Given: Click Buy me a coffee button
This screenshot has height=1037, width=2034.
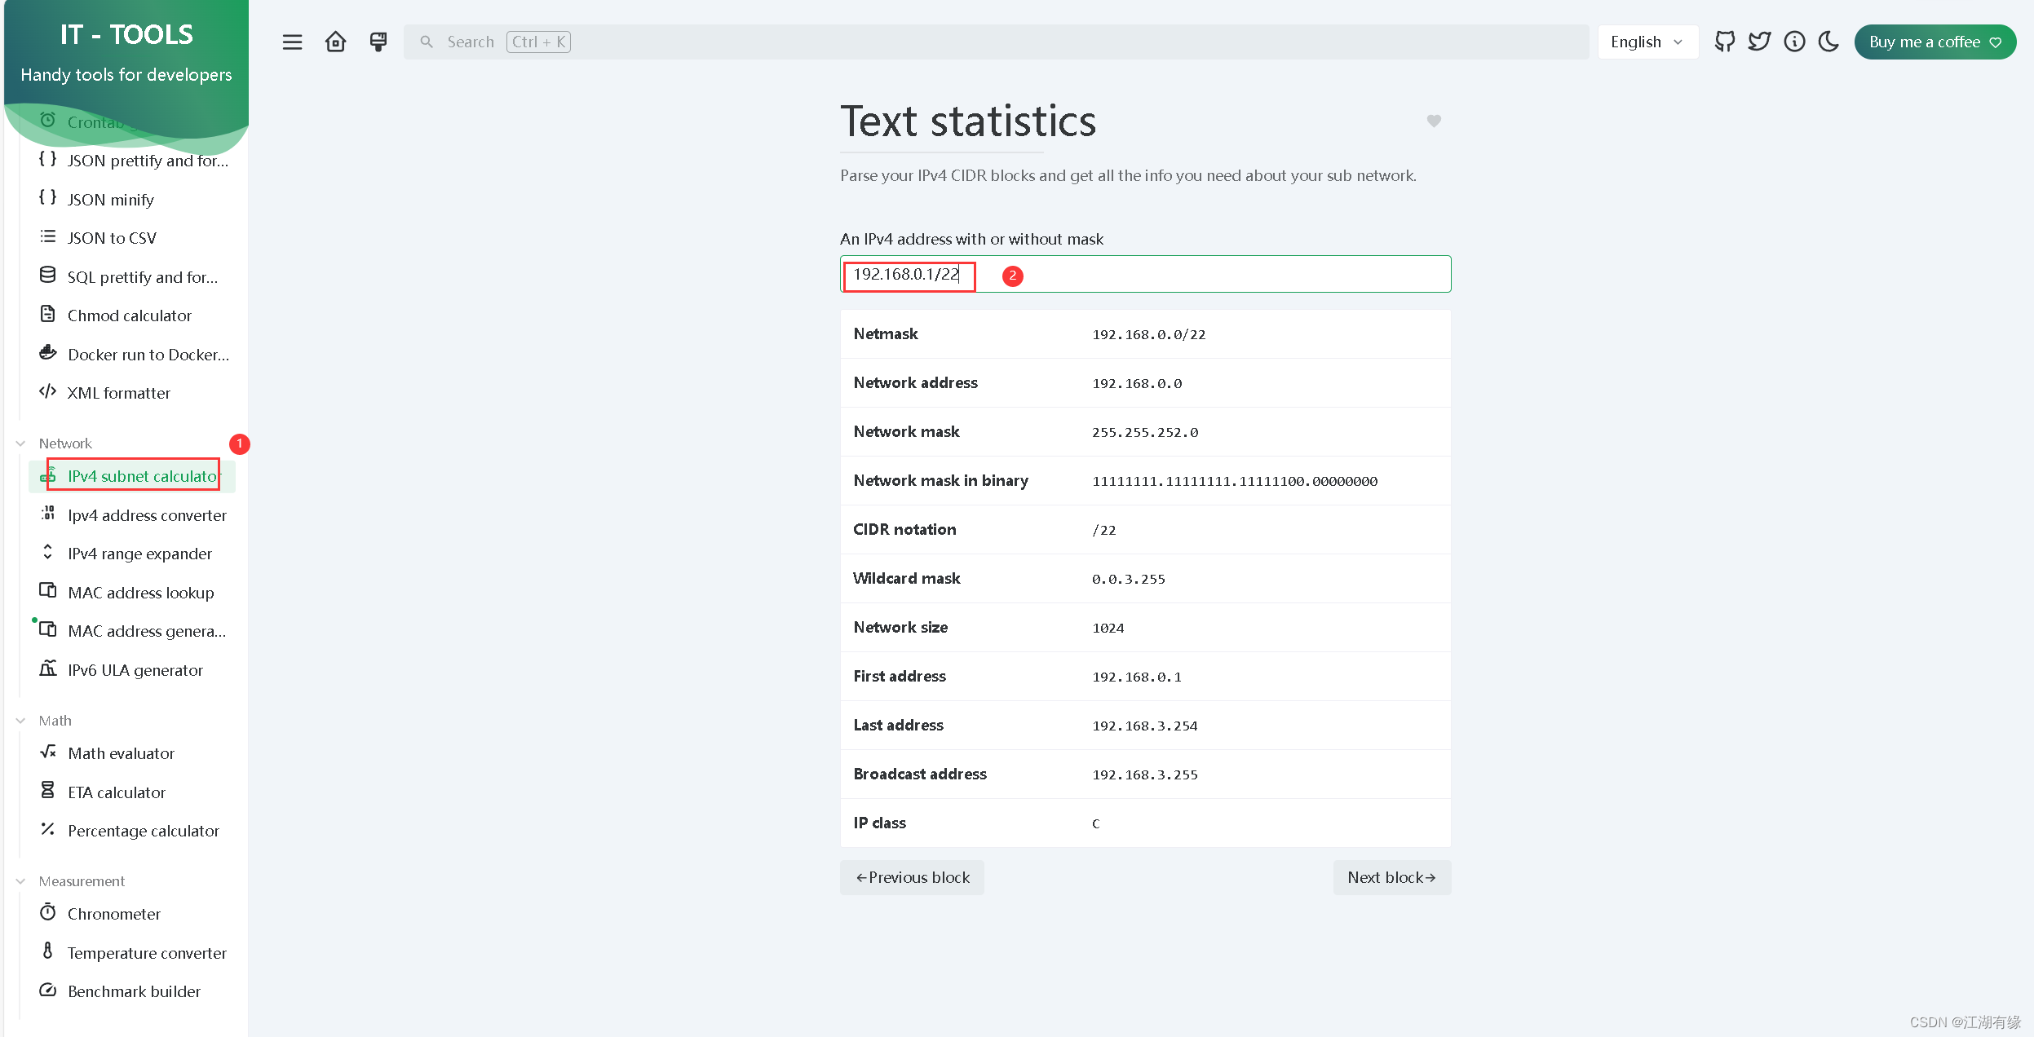Looking at the screenshot, I should [1935, 42].
